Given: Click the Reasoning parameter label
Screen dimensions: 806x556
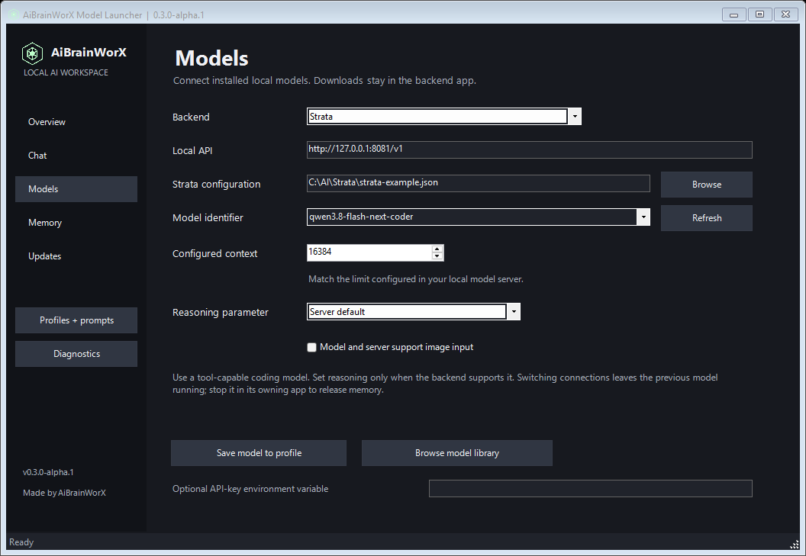Looking at the screenshot, I should (x=220, y=313).
